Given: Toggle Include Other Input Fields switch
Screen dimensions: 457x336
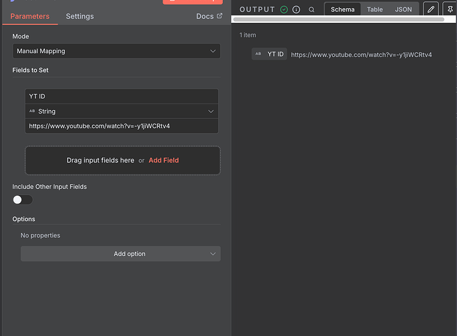Looking at the screenshot, I should click(x=22, y=200).
